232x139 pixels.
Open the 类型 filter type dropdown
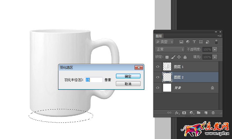click(164, 42)
